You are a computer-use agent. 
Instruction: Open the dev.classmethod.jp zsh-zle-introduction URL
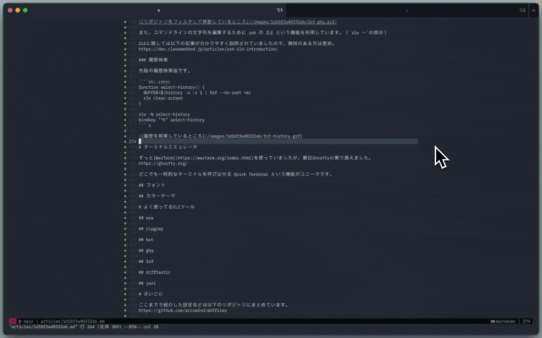(208, 49)
